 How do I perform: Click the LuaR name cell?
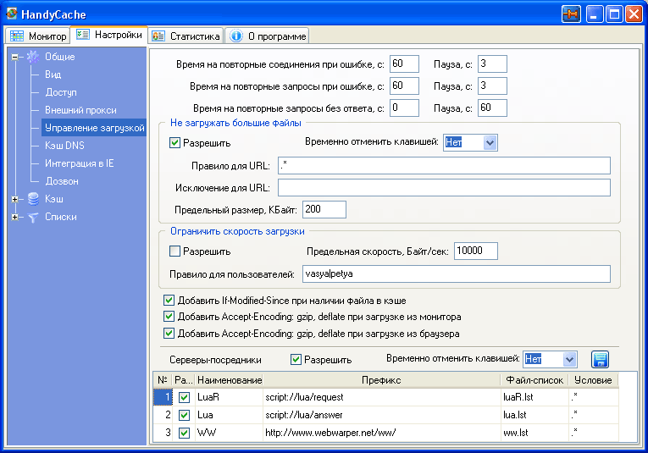pos(229,397)
